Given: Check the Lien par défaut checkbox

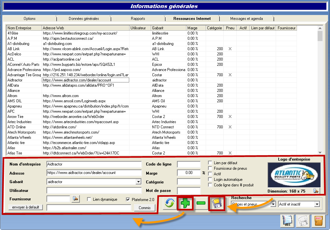Looking at the screenshot, I should [210, 163].
